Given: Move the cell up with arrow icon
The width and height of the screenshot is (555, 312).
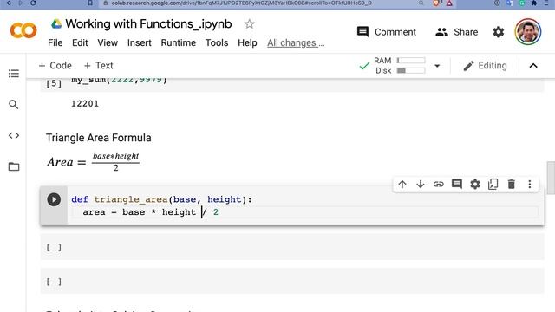Looking at the screenshot, I should pos(402,185).
